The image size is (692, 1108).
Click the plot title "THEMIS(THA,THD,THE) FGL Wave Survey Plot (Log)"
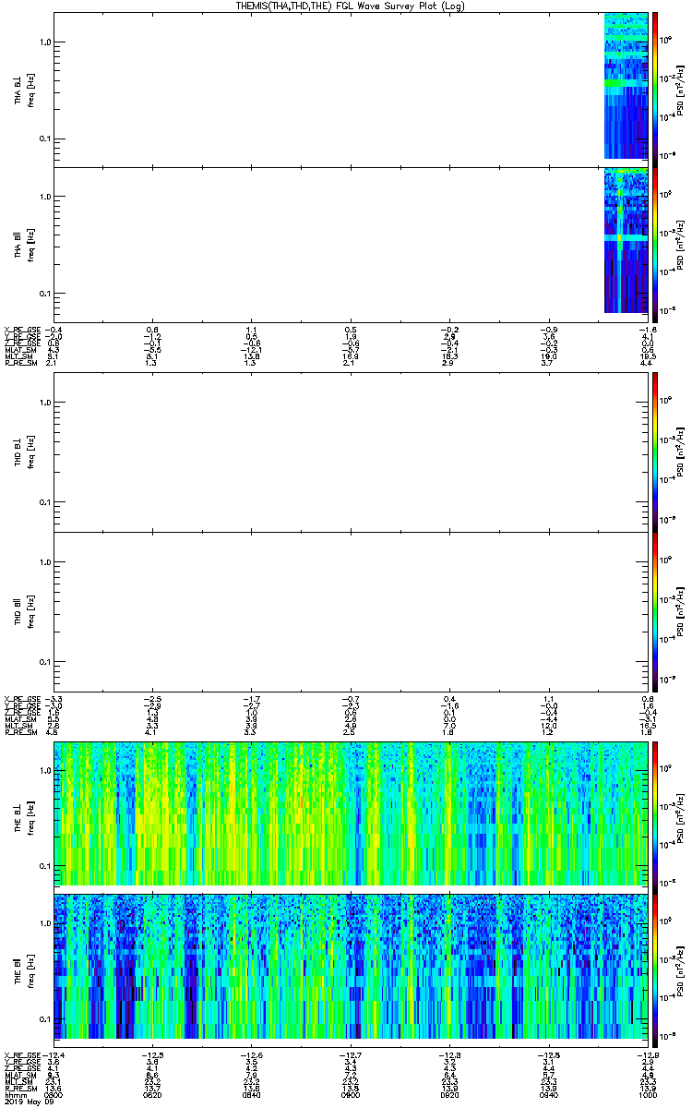(x=350, y=6)
